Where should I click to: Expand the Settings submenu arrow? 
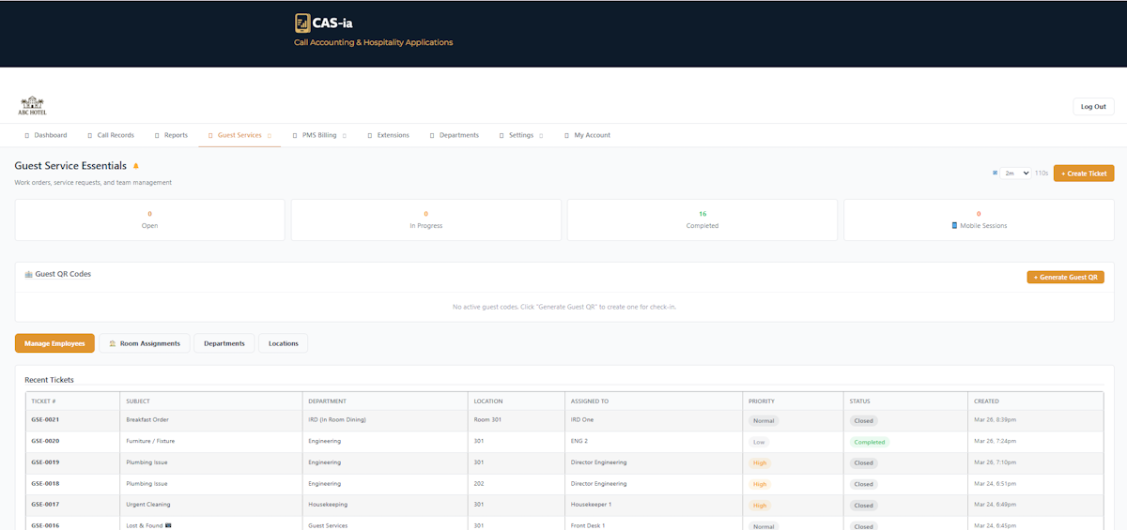click(541, 135)
